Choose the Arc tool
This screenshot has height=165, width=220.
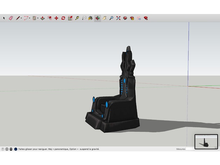26,18
